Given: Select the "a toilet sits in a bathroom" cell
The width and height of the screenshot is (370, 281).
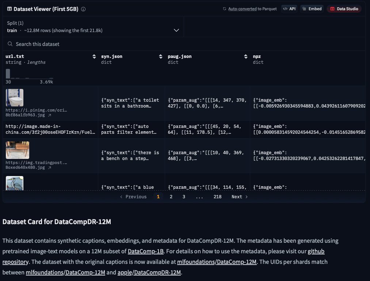Looking at the screenshot, I should click(x=131, y=103).
